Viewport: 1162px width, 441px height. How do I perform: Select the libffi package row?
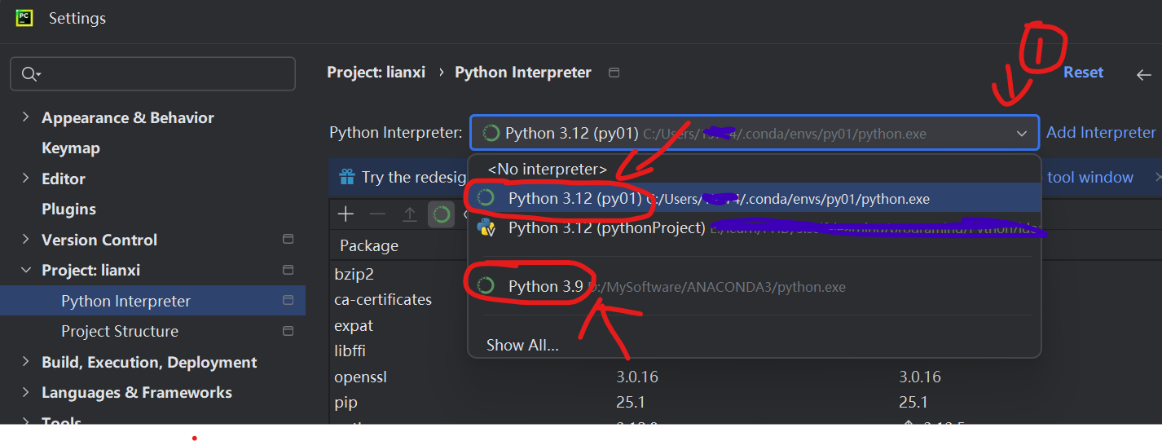point(351,351)
